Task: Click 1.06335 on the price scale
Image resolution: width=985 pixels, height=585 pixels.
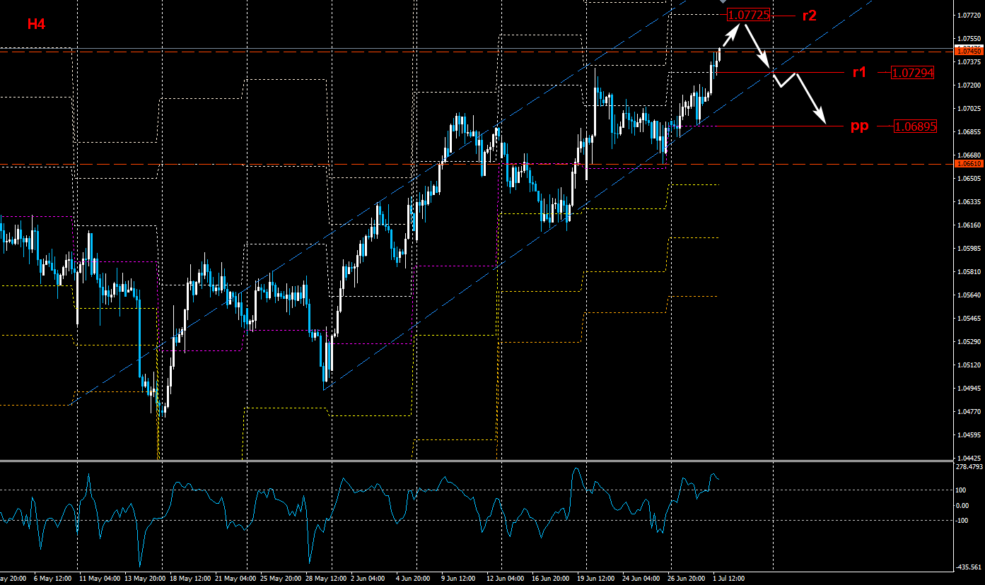Action: [x=969, y=201]
